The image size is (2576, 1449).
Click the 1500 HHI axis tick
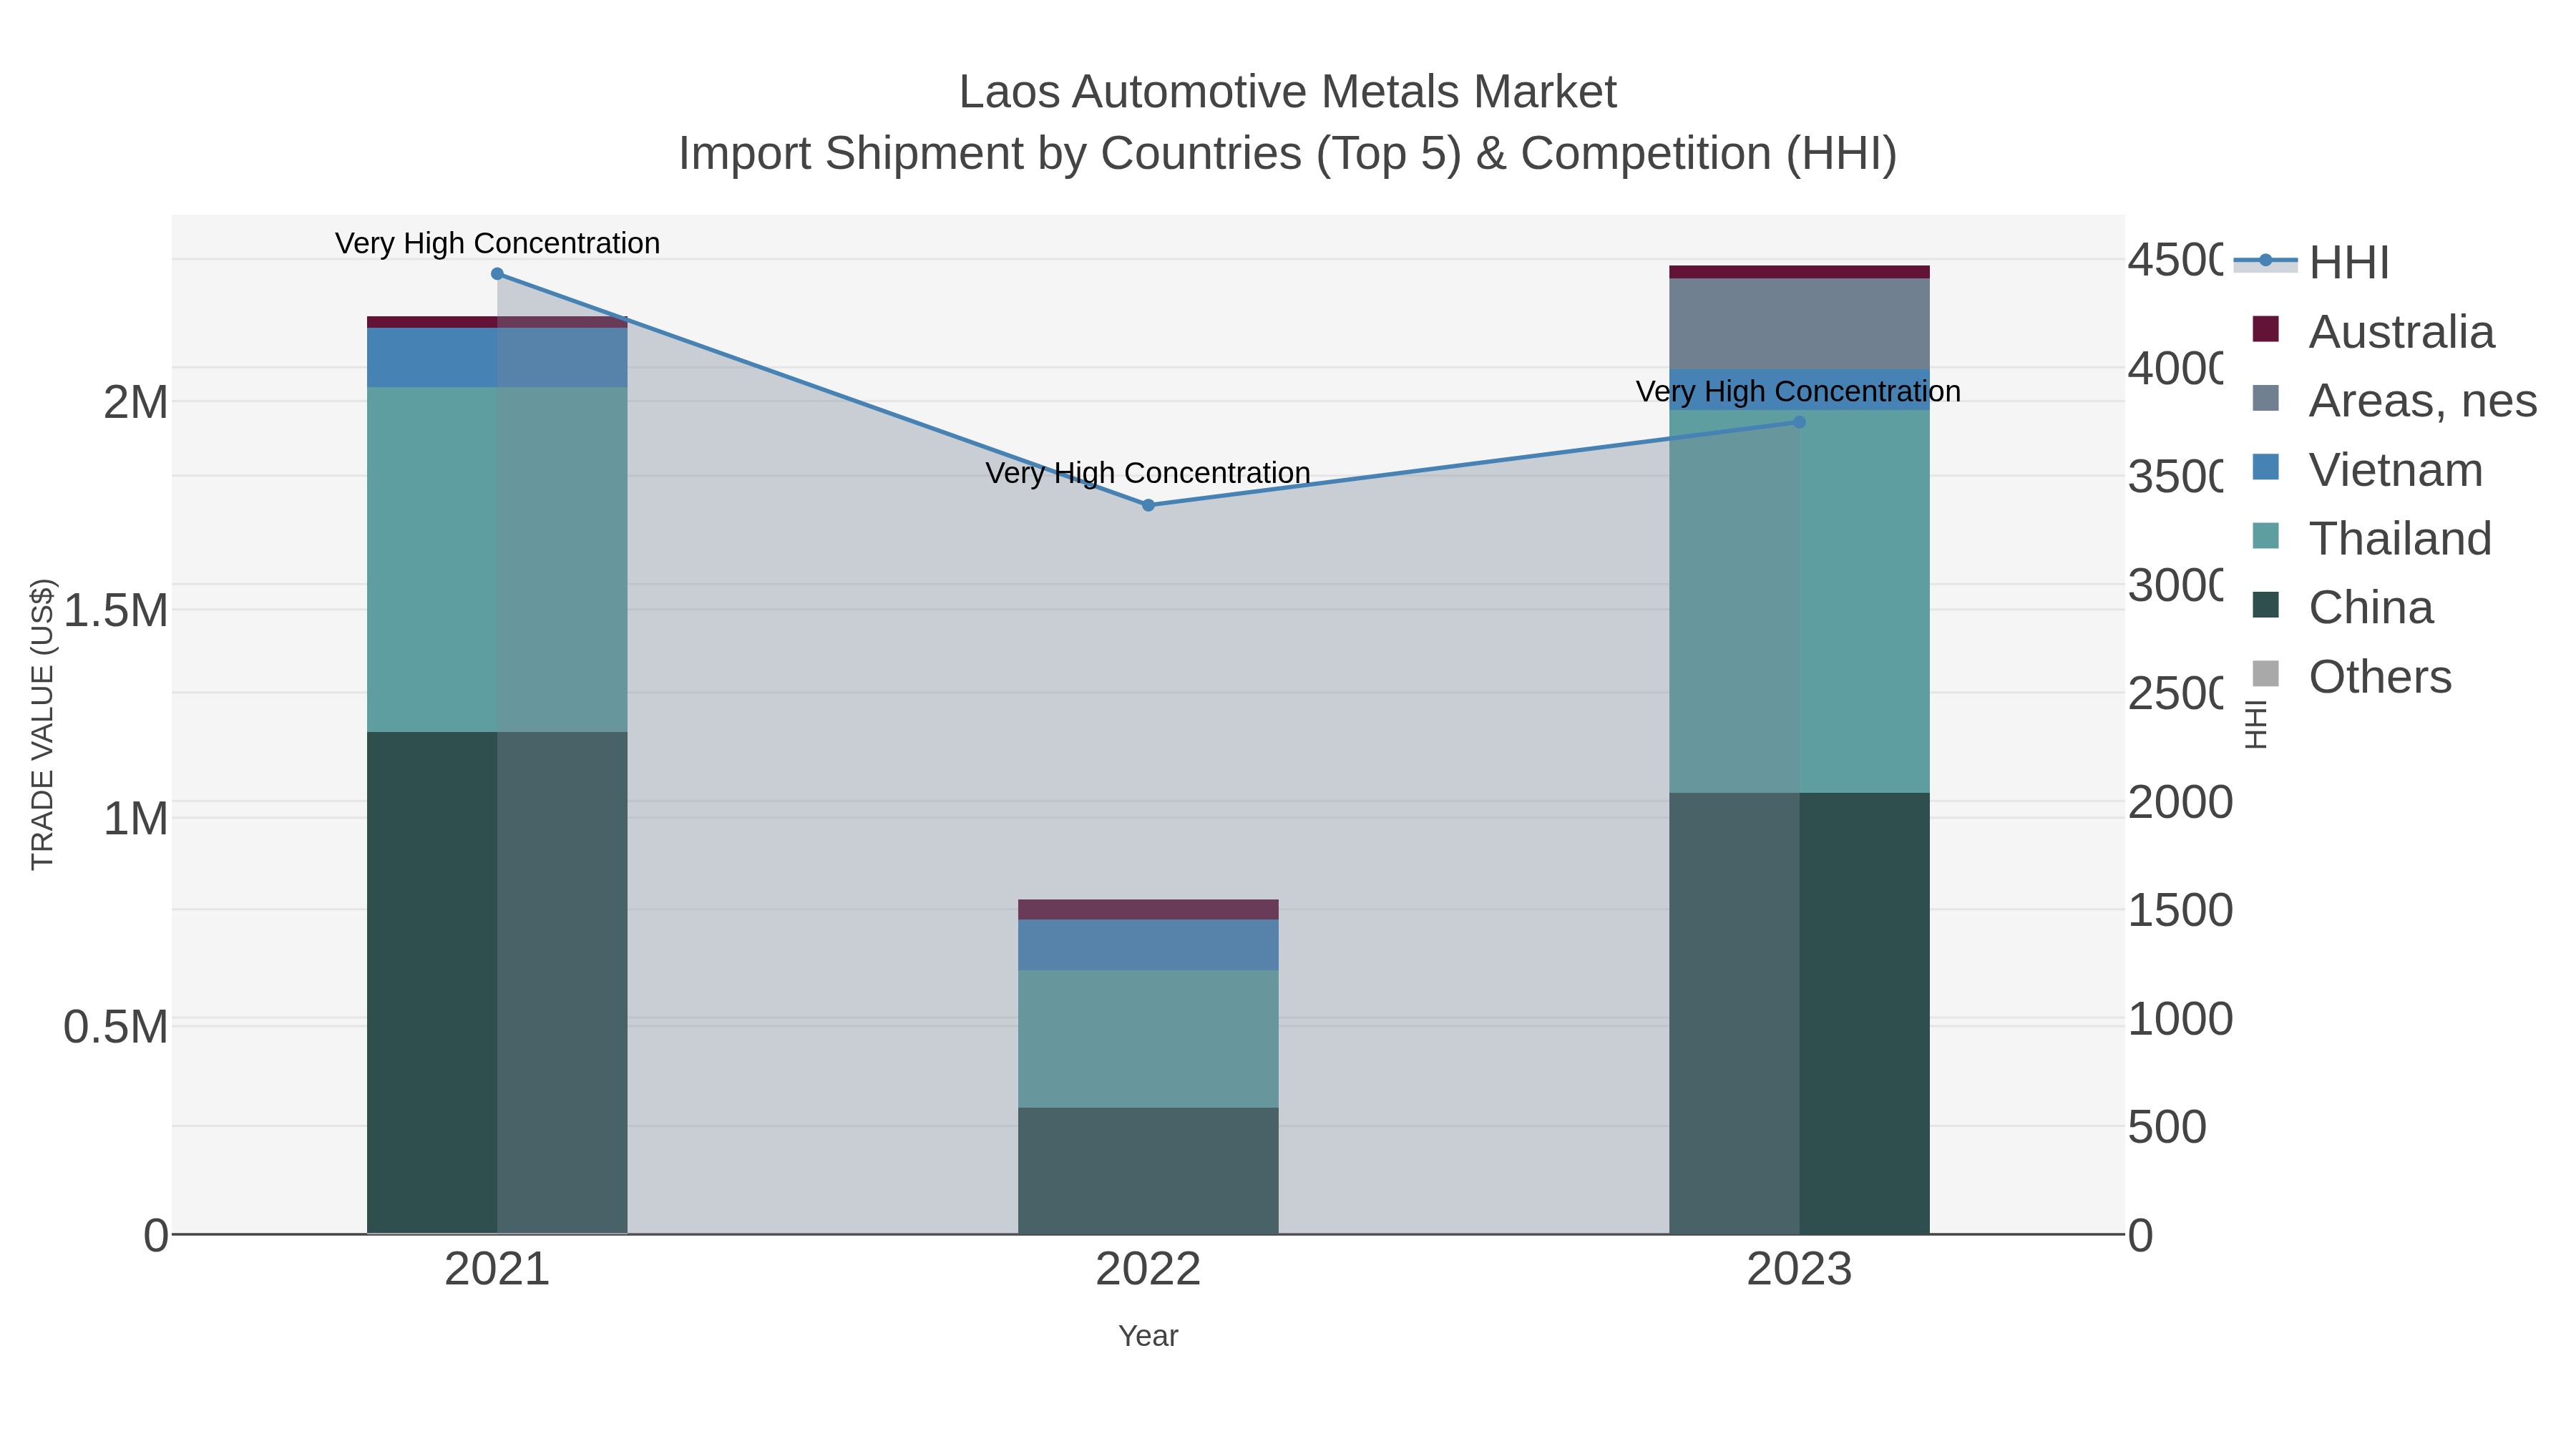[x=2180, y=910]
